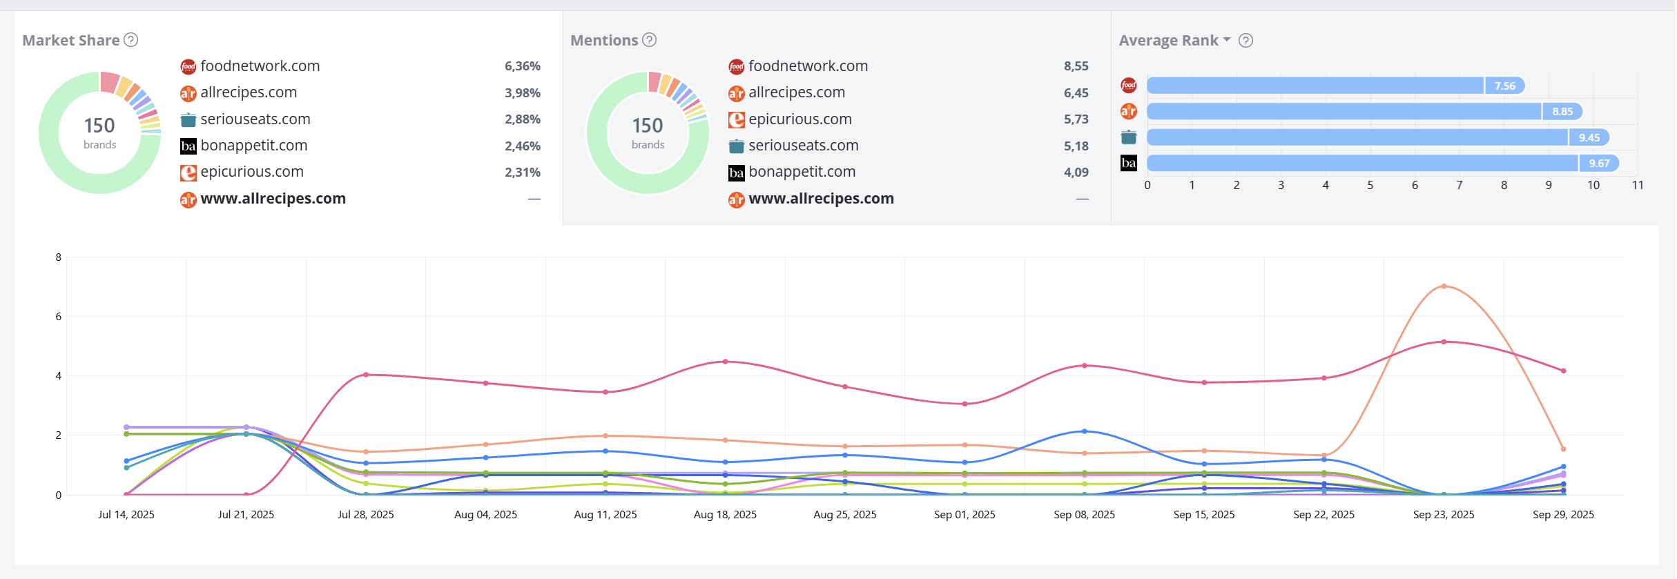Click allrecipes logo beside Average Rank bar
1677x579 pixels.
pos(1128,111)
